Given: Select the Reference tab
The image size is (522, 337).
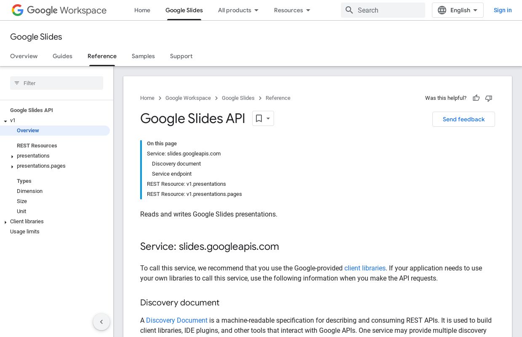Looking at the screenshot, I should 102,56.
